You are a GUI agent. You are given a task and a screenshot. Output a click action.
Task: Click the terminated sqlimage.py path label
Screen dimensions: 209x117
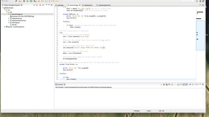84,87
